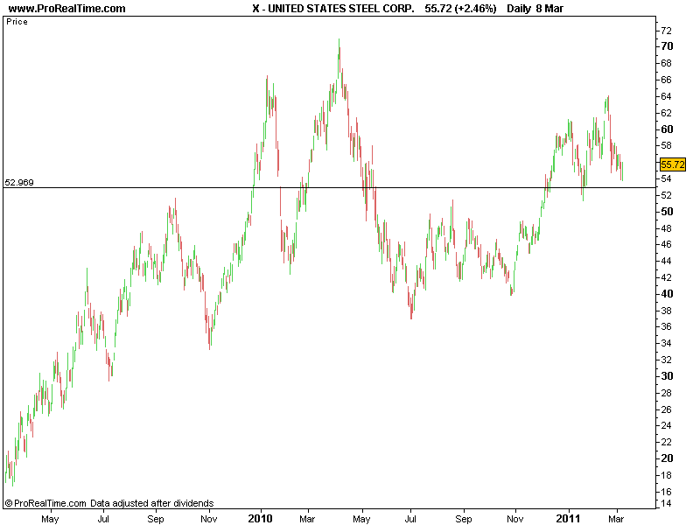The width and height of the screenshot is (700, 525).
Task: Click the 'Daily' timeframe label
Action: tap(519, 9)
